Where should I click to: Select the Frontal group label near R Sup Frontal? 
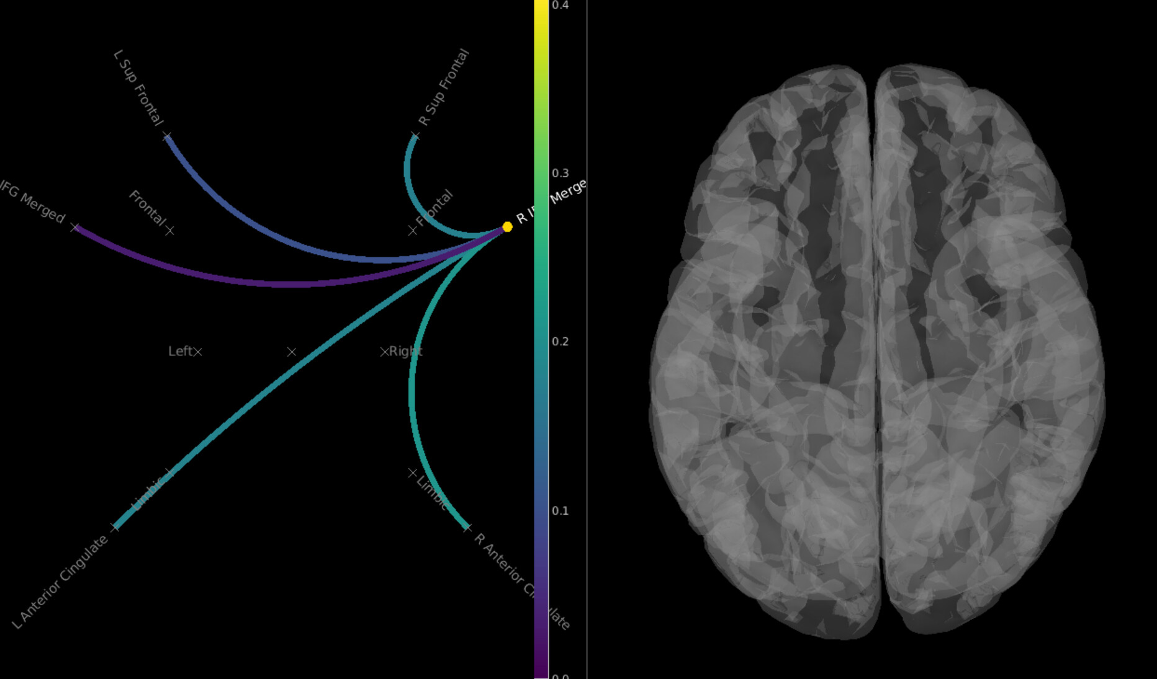click(x=434, y=208)
